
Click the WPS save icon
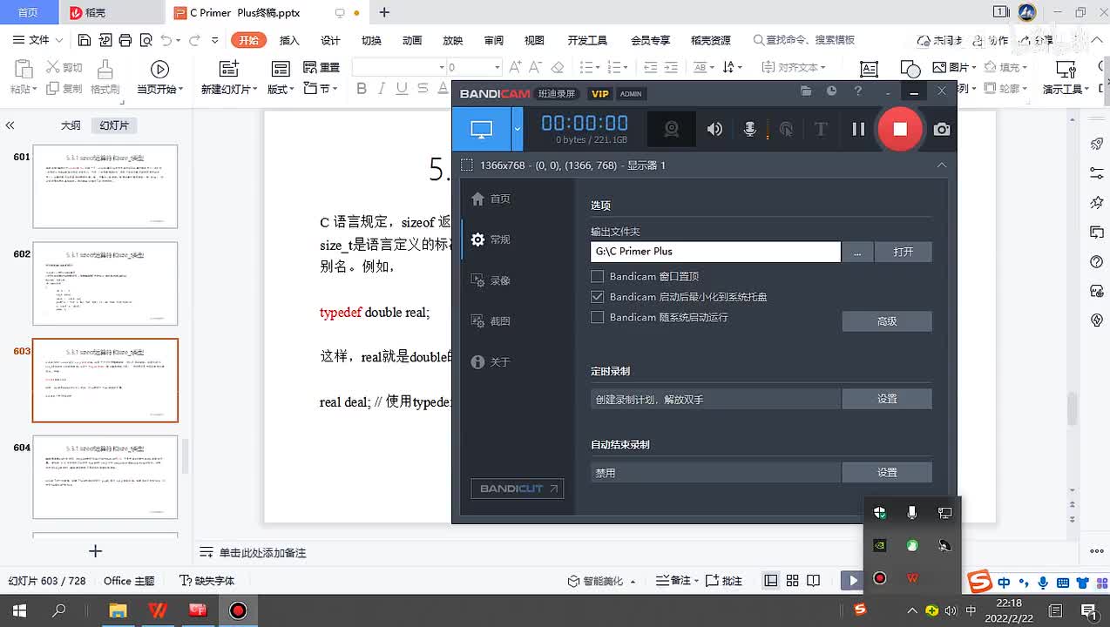pos(84,40)
